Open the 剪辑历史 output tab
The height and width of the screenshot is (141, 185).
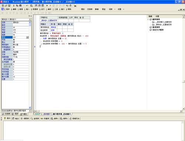point(74,118)
